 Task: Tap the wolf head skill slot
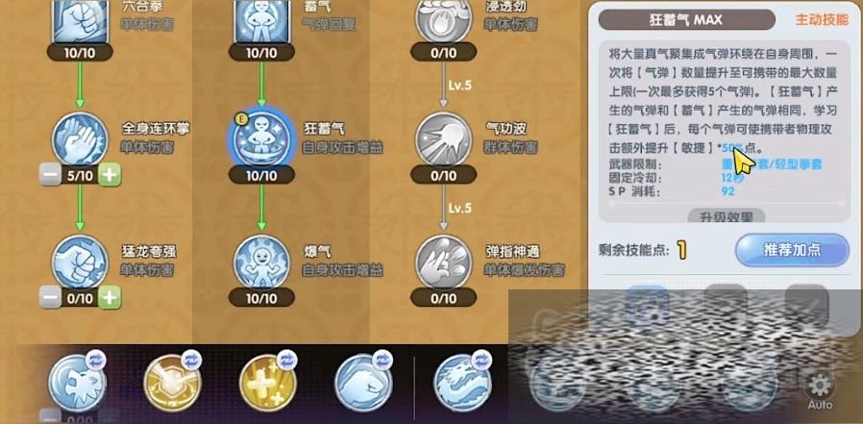tap(77, 383)
